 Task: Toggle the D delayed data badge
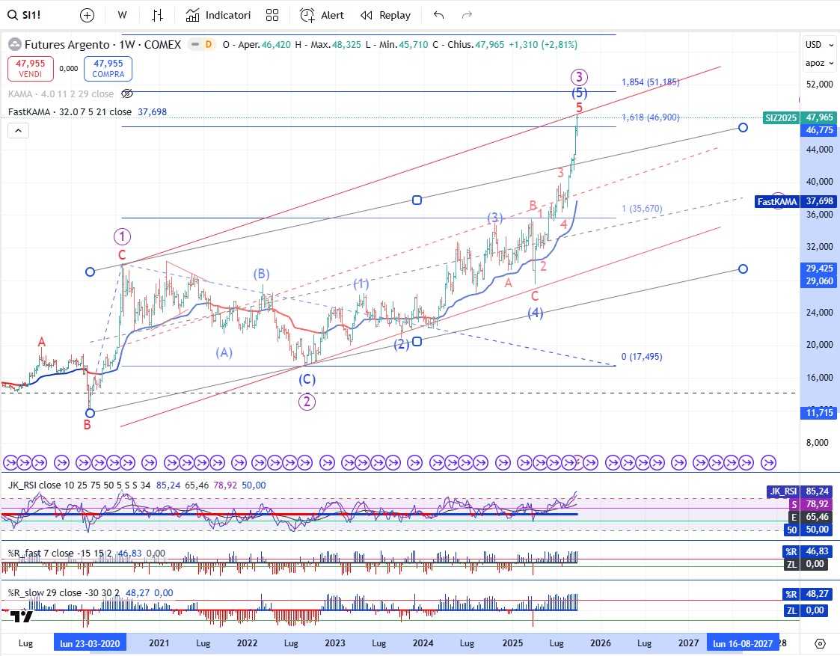point(208,45)
